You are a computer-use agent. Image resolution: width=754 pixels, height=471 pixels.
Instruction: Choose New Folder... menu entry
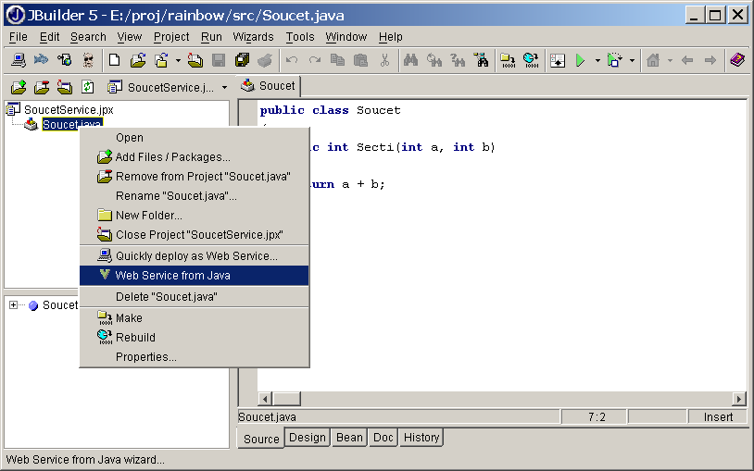(x=195, y=216)
